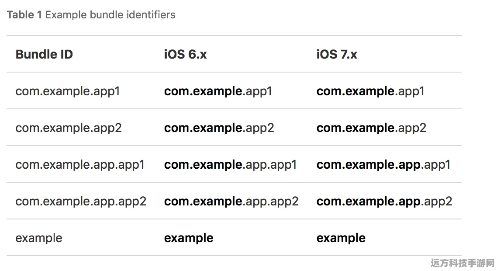Click the Chinese watermark text
Screen dimensions: 497x271
tap(462, 263)
